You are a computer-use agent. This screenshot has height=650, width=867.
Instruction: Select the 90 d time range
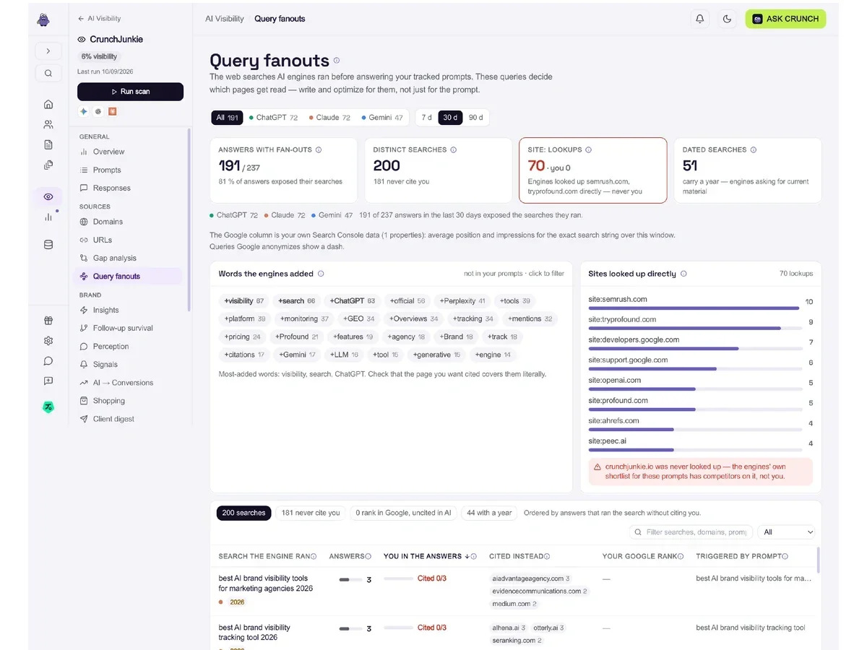pos(475,117)
